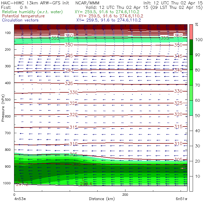The image size is (204, 204).
Task: Click the red "L" marker above 298.4
Action: click(x=84, y=180)
